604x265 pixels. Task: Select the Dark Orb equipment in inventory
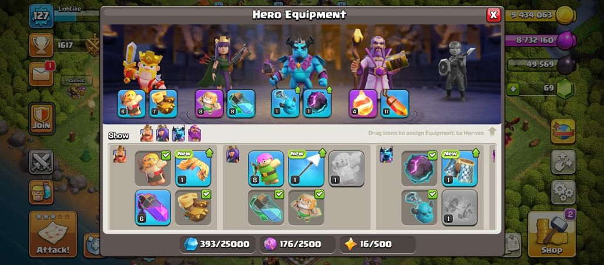point(419,168)
